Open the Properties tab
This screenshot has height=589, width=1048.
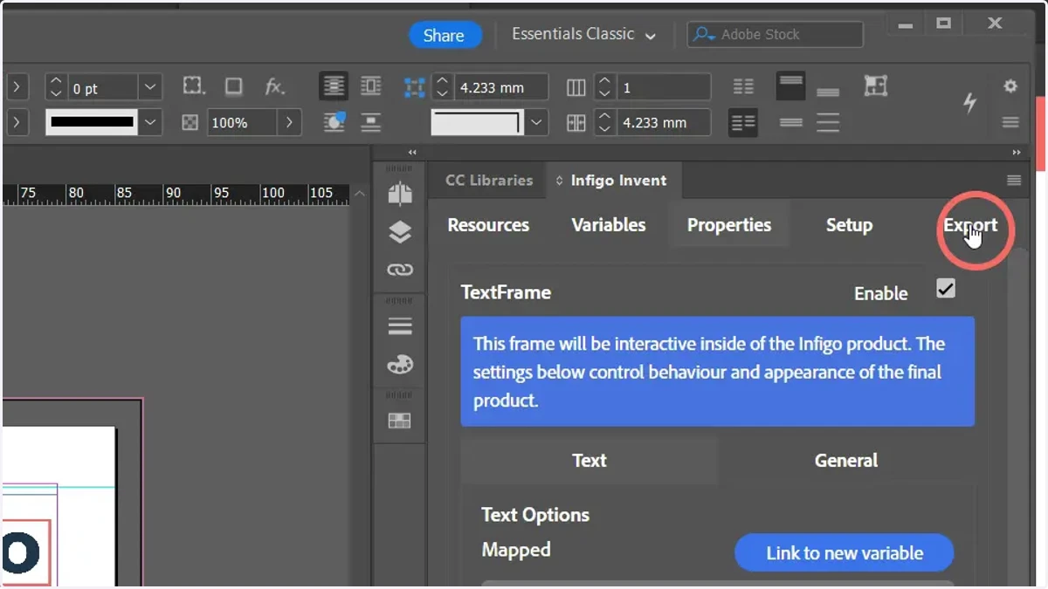tap(729, 225)
